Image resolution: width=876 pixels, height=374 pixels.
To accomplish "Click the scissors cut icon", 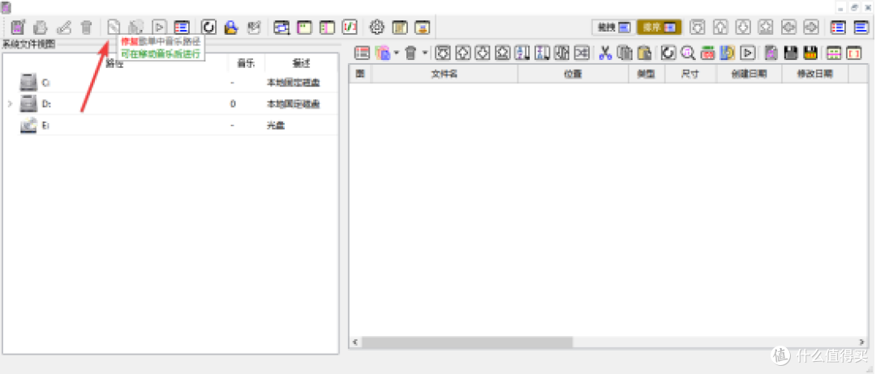I will (x=605, y=53).
